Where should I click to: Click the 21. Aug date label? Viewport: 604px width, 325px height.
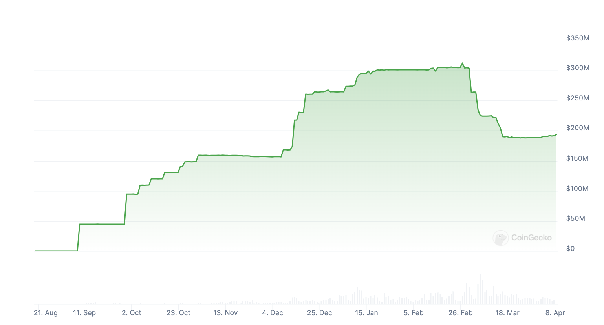coord(46,313)
